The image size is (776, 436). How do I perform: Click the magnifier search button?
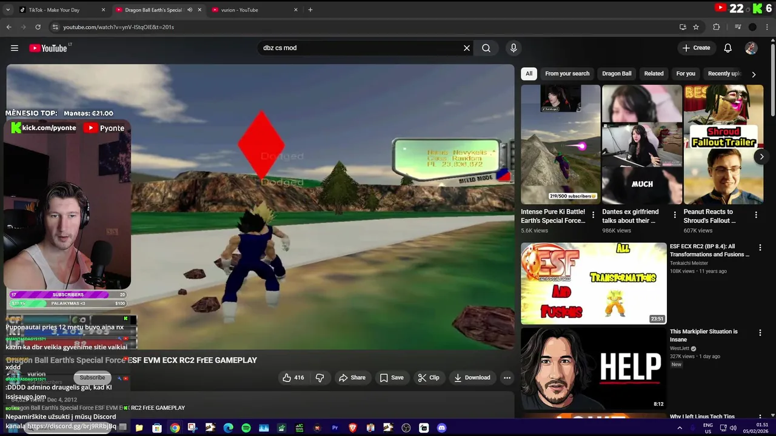coord(486,48)
